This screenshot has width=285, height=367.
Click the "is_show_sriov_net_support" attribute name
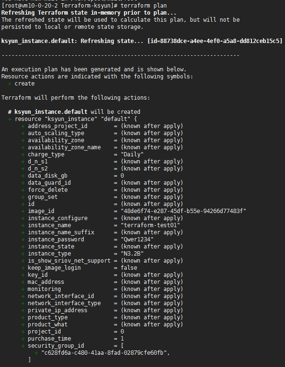(69, 261)
